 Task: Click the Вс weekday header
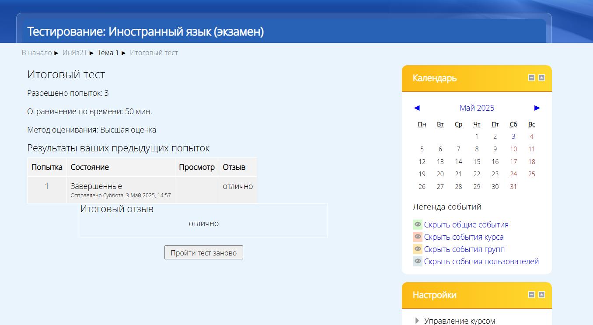pos(532,125)
